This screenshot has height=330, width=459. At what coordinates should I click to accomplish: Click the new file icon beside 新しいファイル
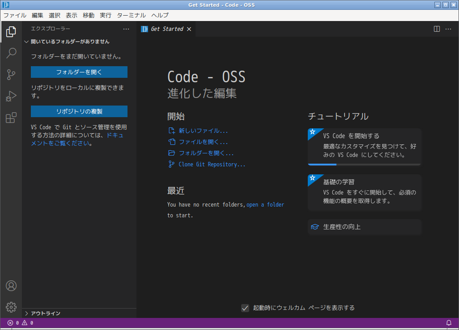(171, 131)
